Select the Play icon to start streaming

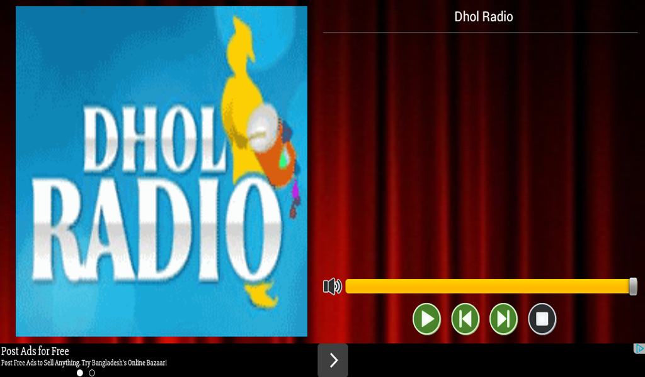tap(426, 319)
